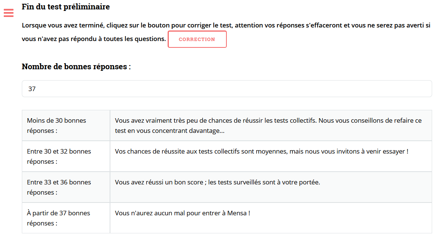Viewport: 434px width, 236px height.
Task: Click the "Fin du test préliminaire" heading
Action: tap(66, 7)
